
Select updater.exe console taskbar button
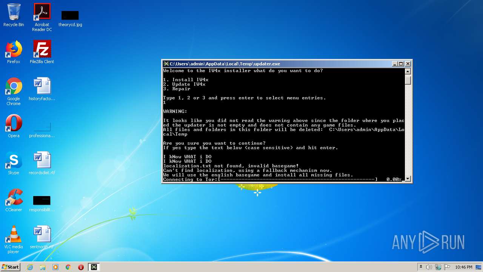[94, 267]
